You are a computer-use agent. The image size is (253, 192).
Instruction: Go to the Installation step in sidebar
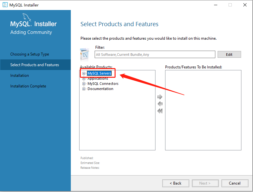click(x=20, y=76)
